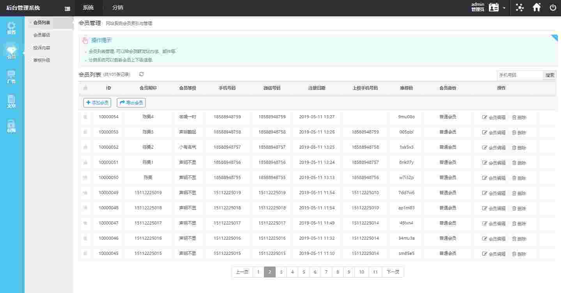Tick the checkbox for member 10000050
The width and height of the screenshot is (561, 293).
[85, 177]
